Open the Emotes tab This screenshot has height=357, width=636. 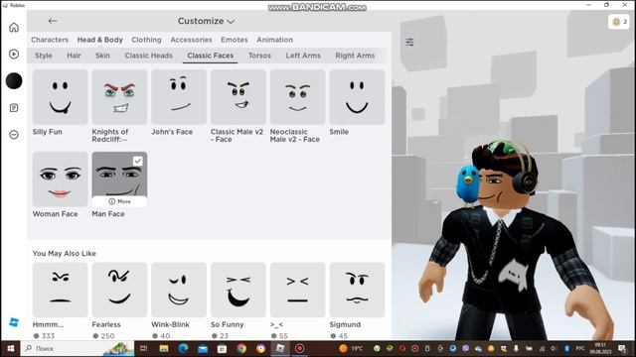pyautogui.click(x=235, y=40)
